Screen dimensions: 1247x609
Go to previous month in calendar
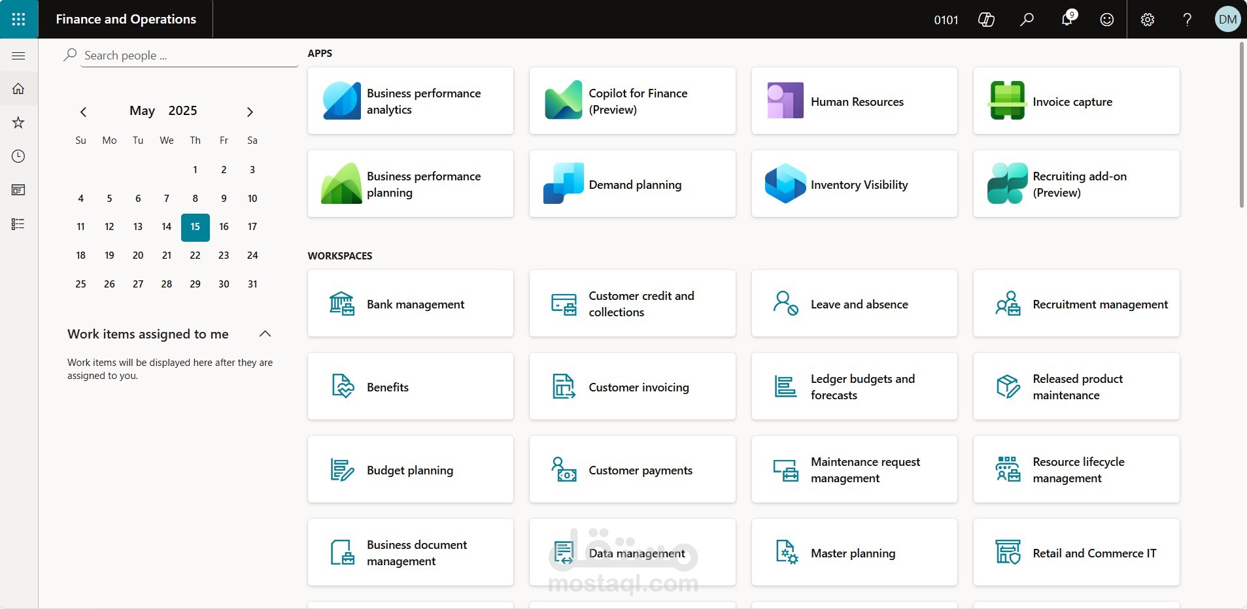point(83,112)
